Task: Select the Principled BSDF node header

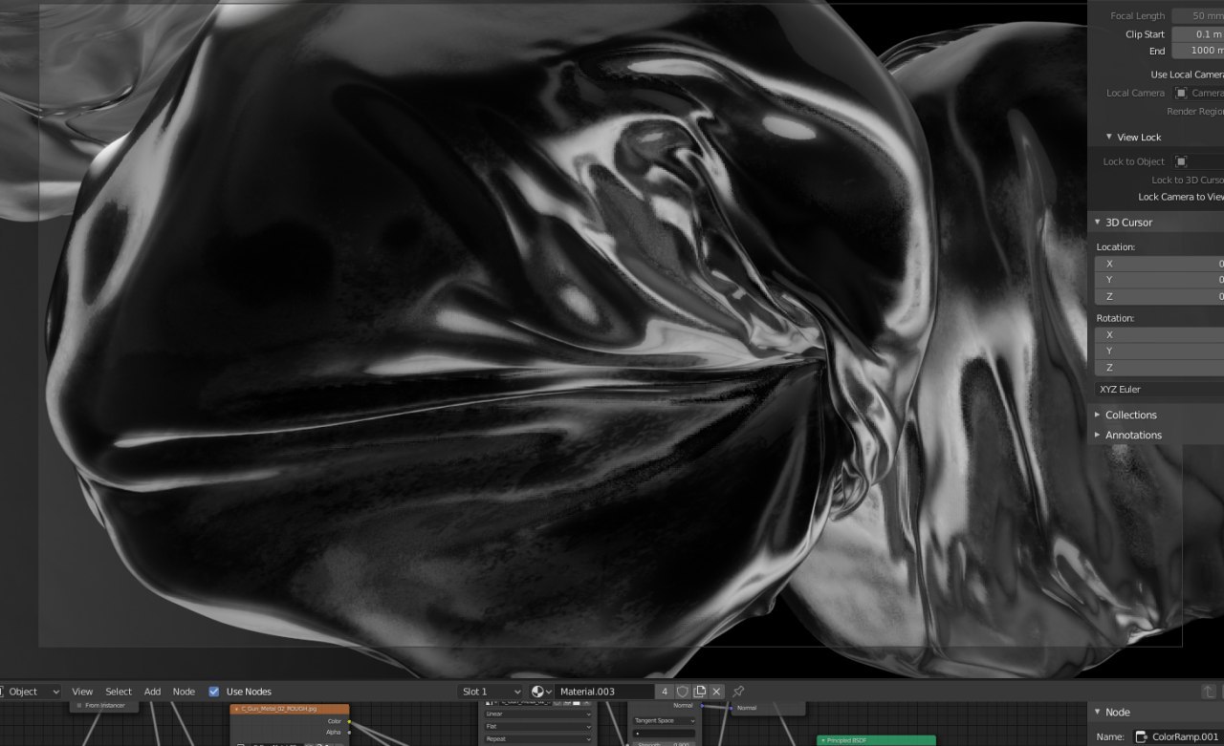Action: pyautogui.click(x=876, y=740)
